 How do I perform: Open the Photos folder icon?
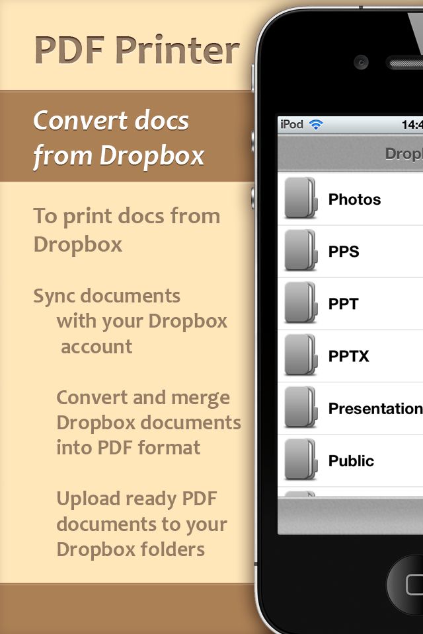[300, 198]
